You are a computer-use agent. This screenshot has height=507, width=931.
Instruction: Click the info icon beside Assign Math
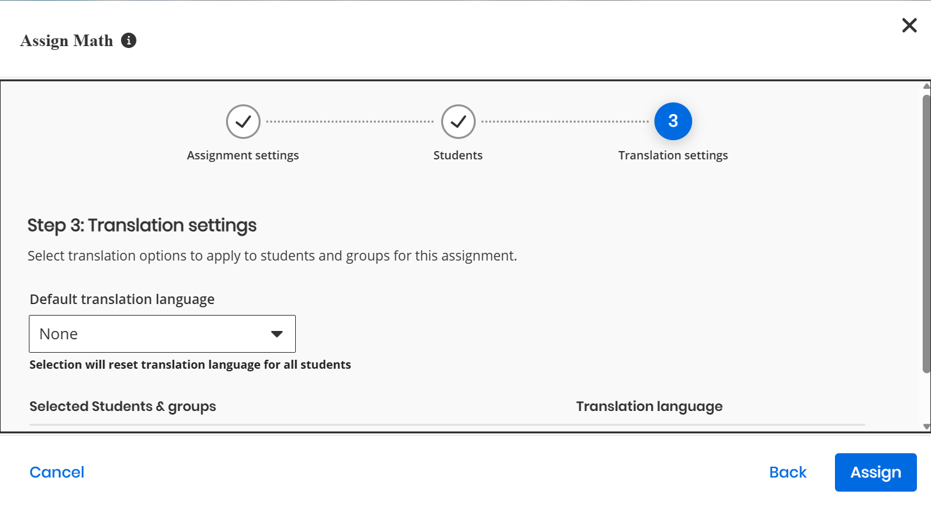129,41
